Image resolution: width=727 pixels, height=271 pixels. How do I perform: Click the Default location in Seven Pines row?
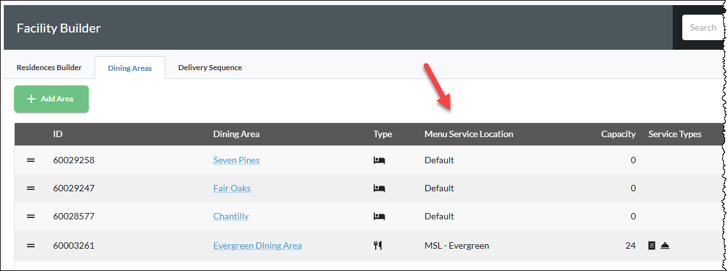[439, 160]
